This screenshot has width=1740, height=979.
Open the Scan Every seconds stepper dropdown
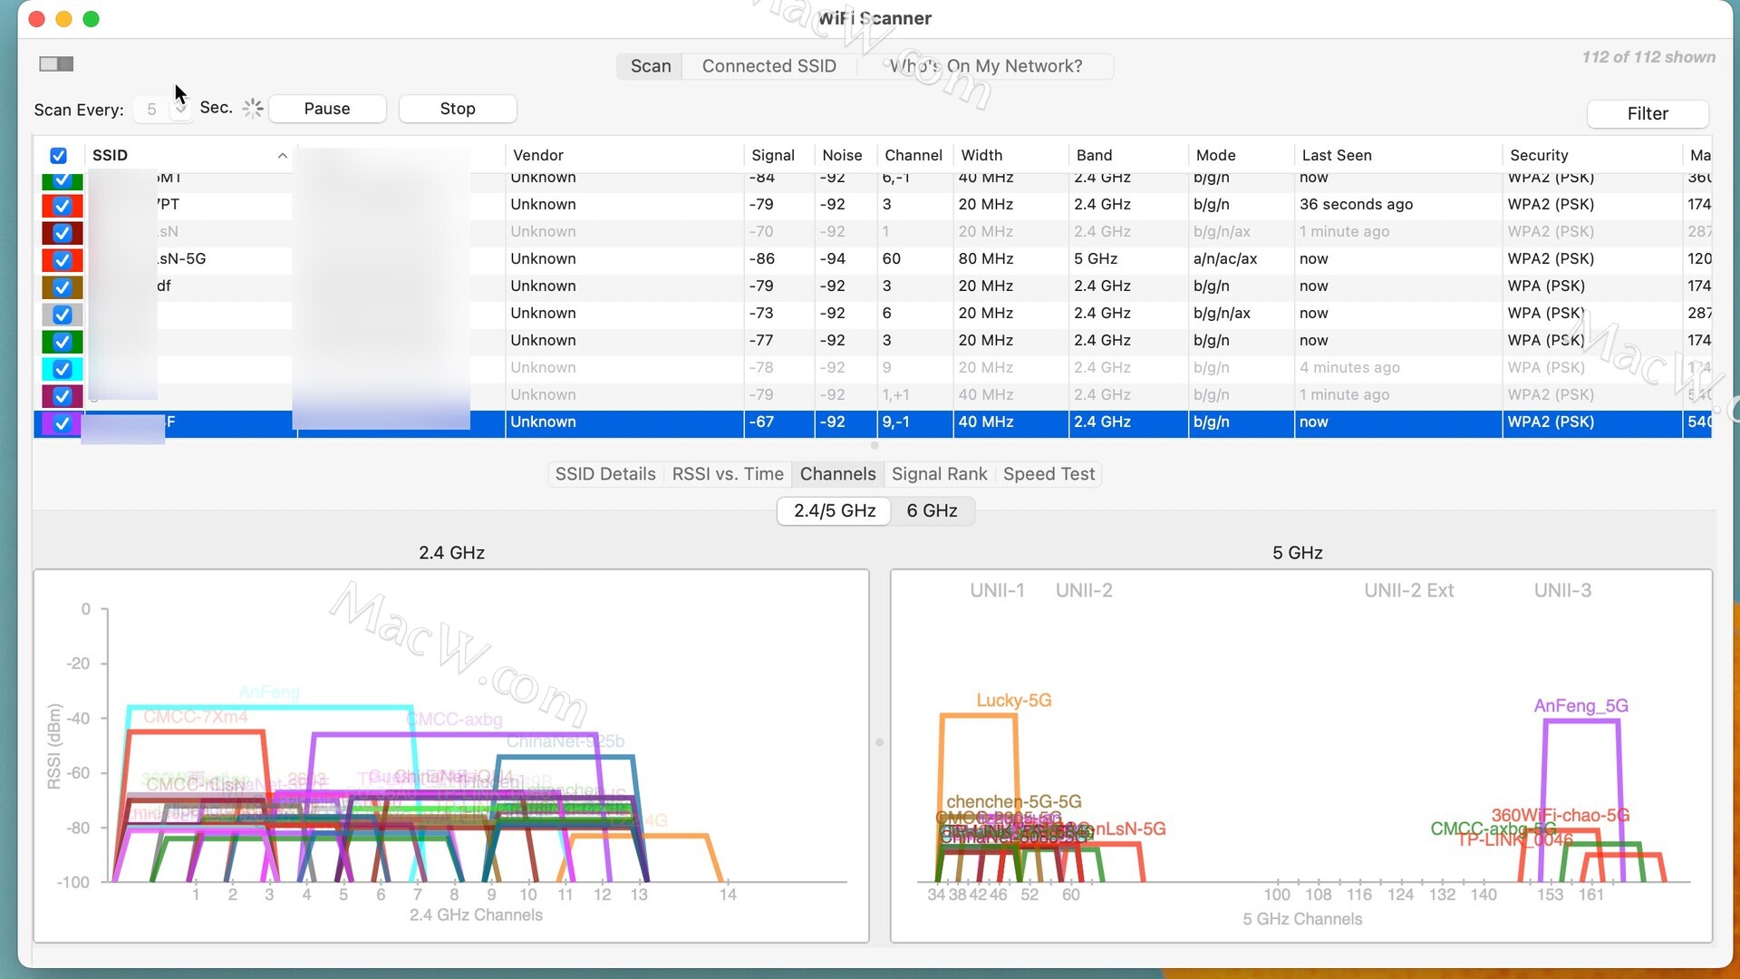point(181,109)
